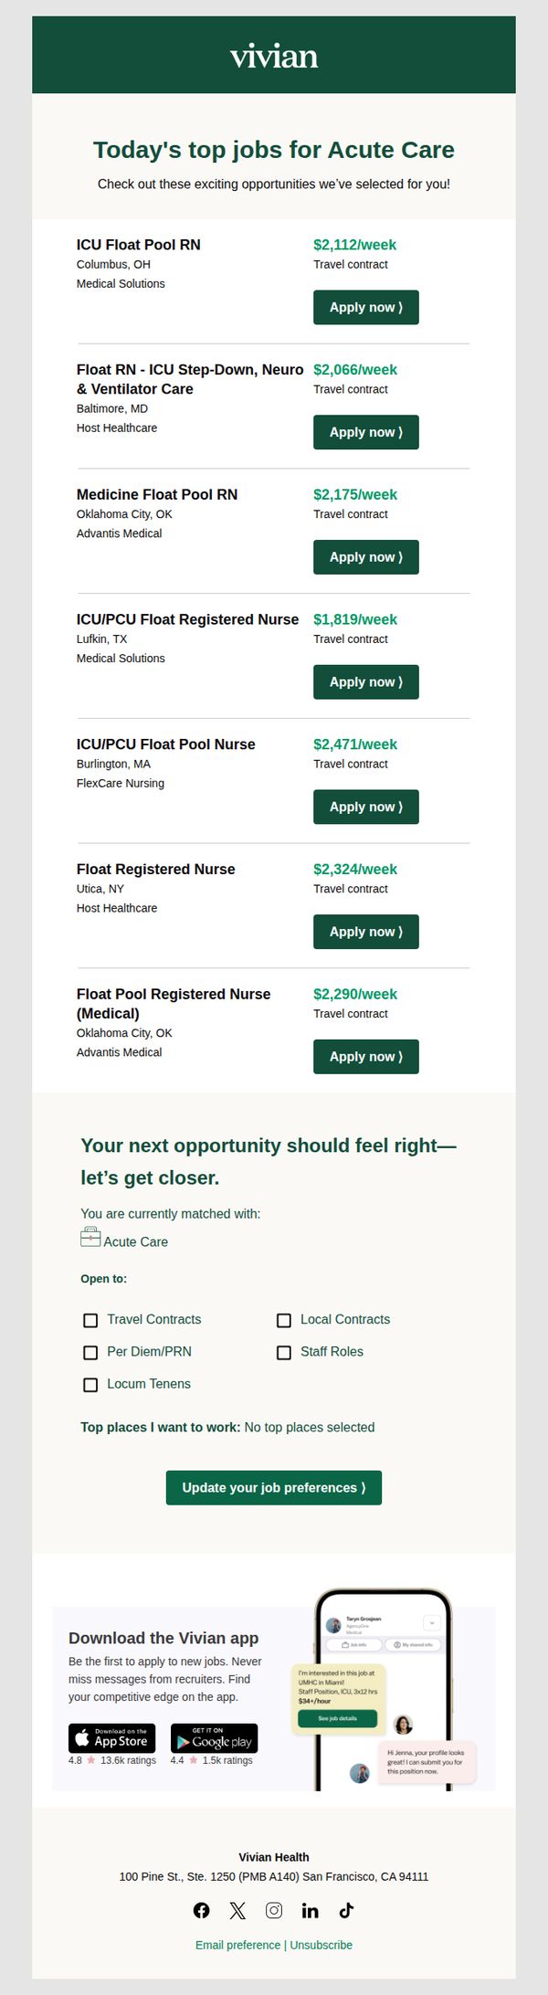
Task: Tick the Locum Tenens checkbox
Action: pyautogui.click(x=90, y=1385)
